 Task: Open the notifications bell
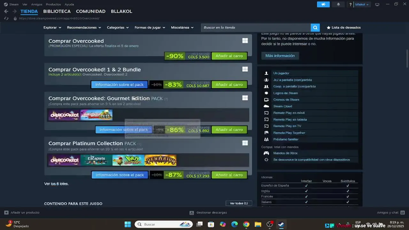click(338, 4)
